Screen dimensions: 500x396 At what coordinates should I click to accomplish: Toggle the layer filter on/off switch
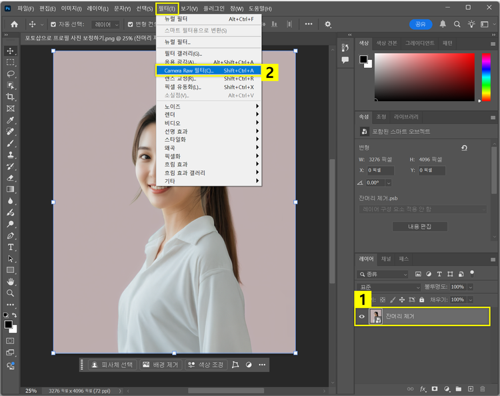pyautogui.click(x=472, y=274)
